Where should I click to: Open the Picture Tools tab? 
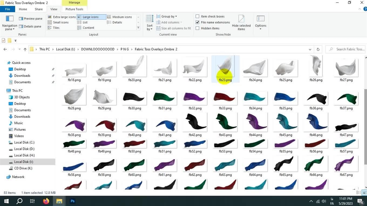tap(74, 9)
